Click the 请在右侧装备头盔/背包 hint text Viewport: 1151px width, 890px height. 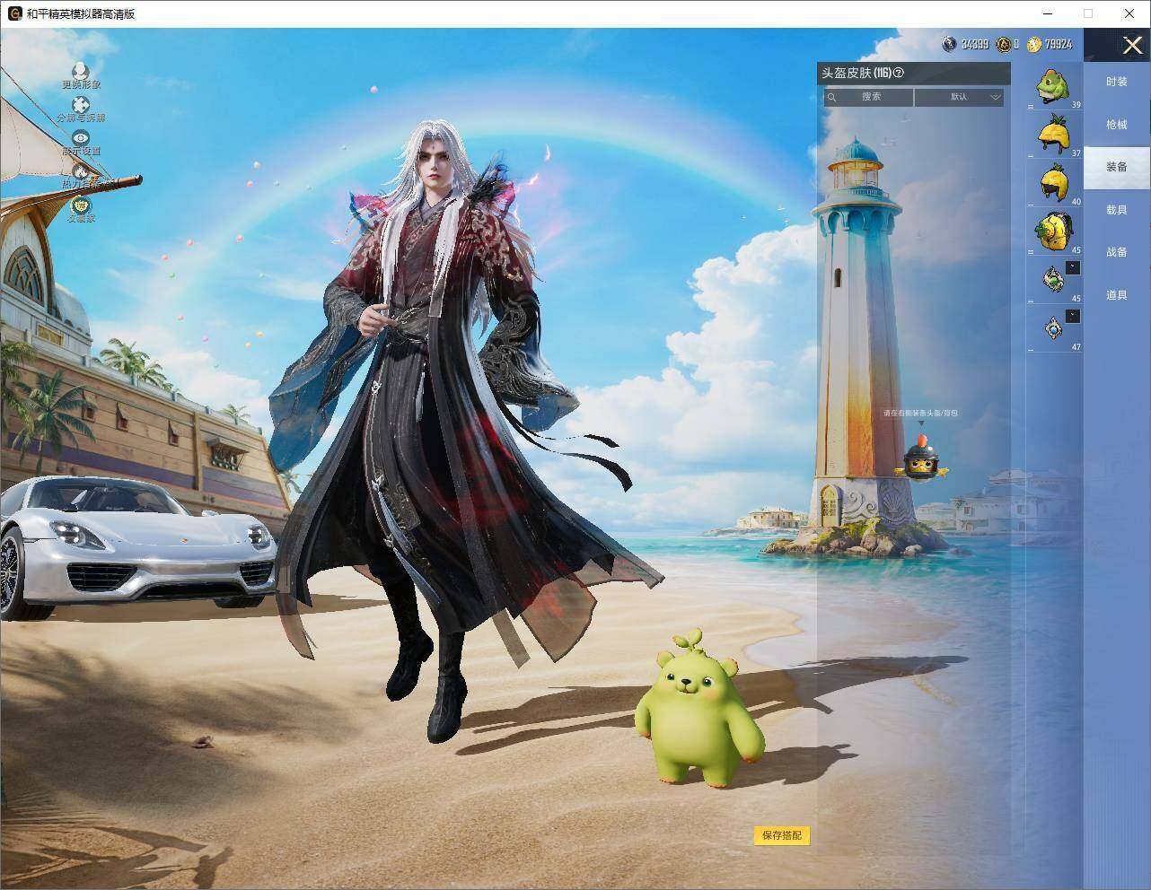click(919, 413)
